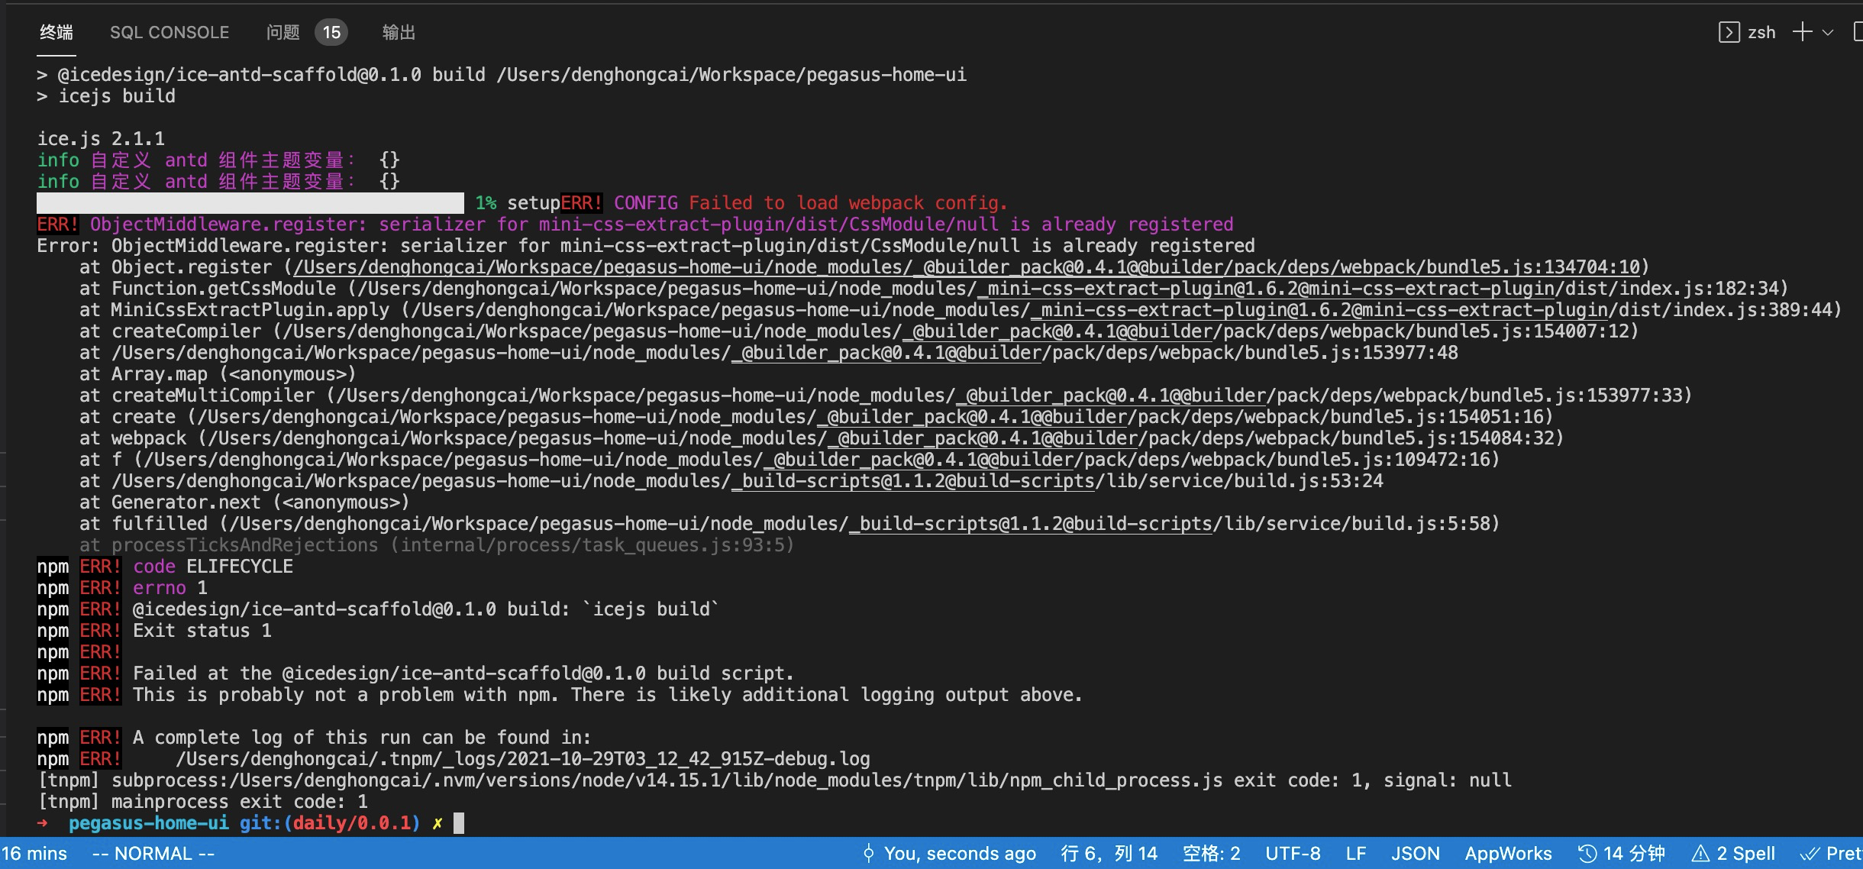
Task: Click the split terminal icon at far right
Action: [1858, 32]
